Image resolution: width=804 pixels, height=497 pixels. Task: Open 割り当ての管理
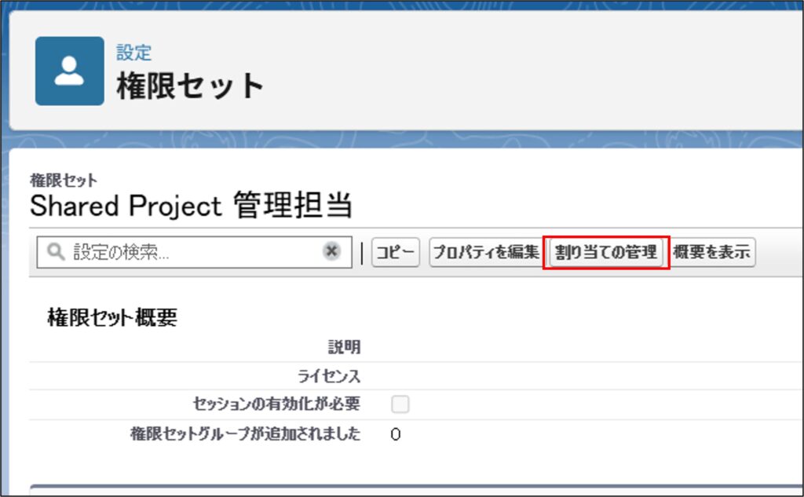point(605,252)
